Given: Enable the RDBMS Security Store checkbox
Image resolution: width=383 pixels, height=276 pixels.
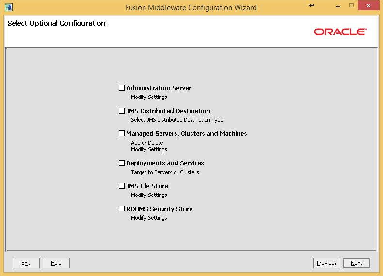Looking at the screenshot, I should (x=122, y=209).
